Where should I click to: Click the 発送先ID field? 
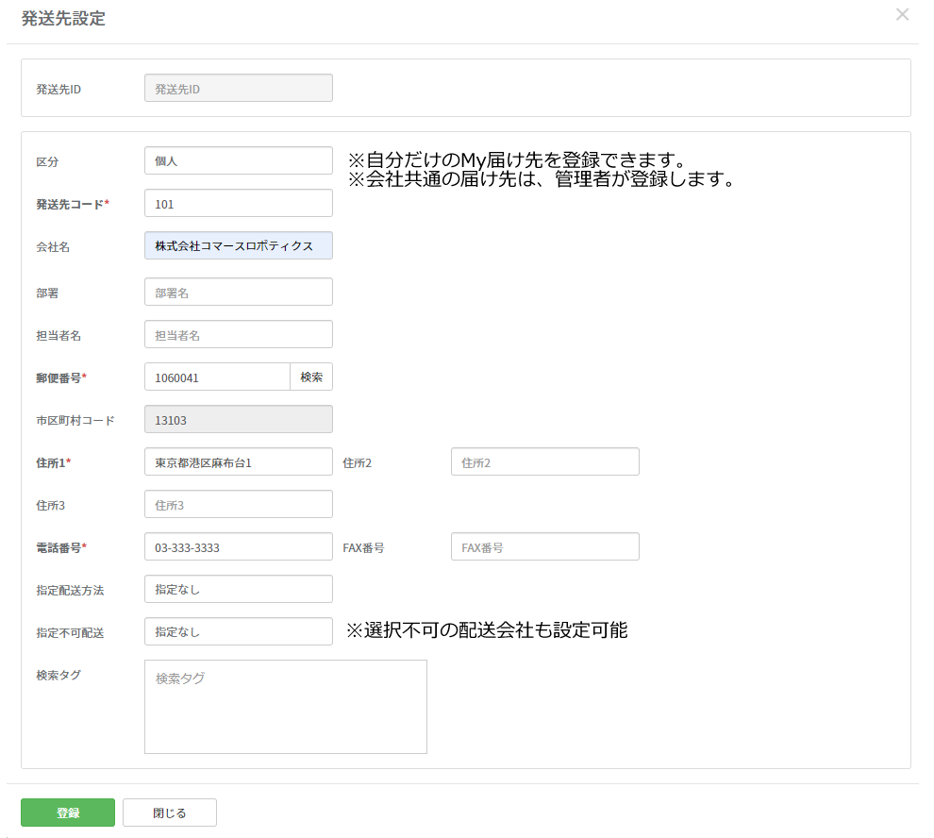[238, 89]
